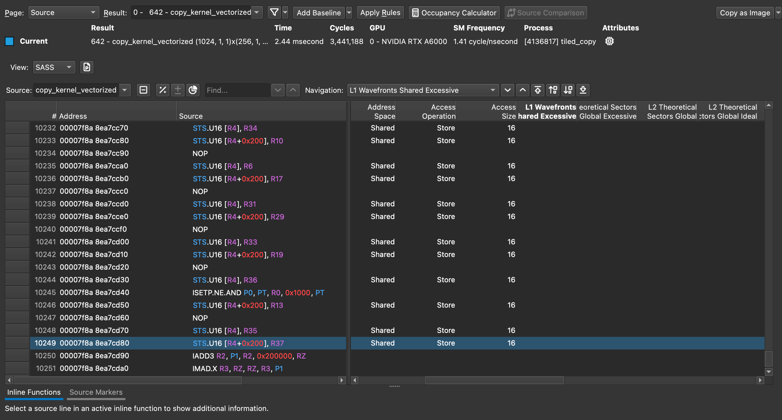Open the pie chart heatmap icon
The image size is (782, 420).
tap(193, 90)
